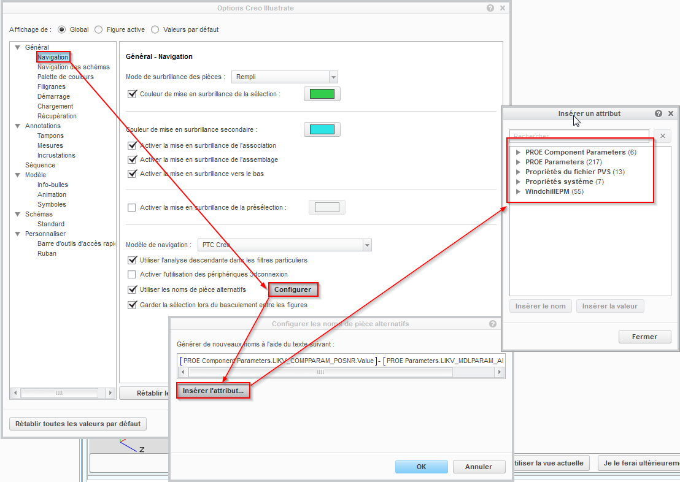Select the Global radio button
Viewport: 680px width, 482px height.
tap(61, 29)
